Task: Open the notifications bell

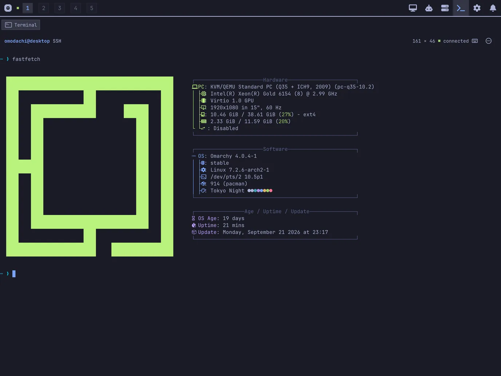Action: point(493,8)
